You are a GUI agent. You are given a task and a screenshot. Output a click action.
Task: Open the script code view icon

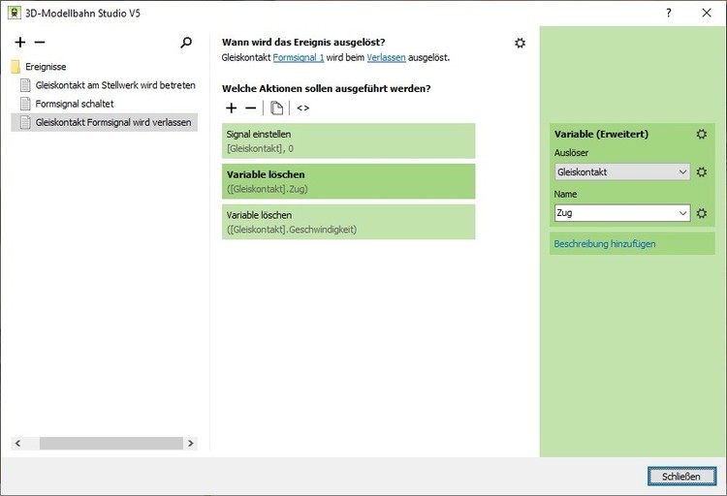tap(303, 108)
